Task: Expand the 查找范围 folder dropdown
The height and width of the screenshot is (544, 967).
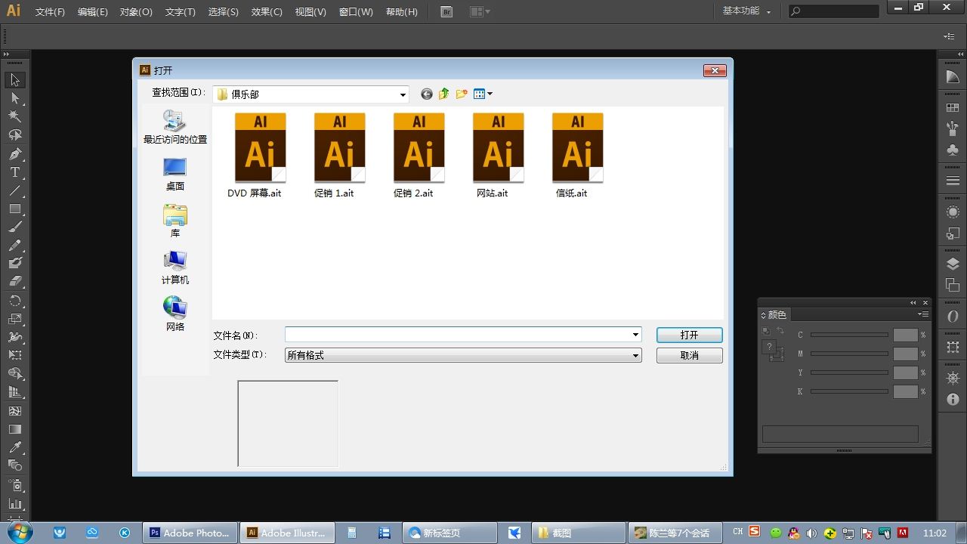Action: click(x=403, y=94)
